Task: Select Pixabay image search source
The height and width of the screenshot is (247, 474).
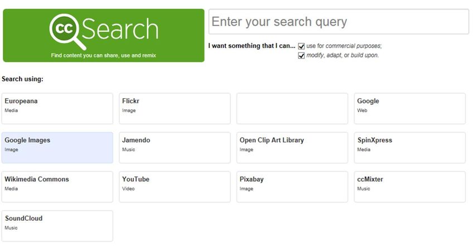Action: pyautogui.click(x=292, y=187)
